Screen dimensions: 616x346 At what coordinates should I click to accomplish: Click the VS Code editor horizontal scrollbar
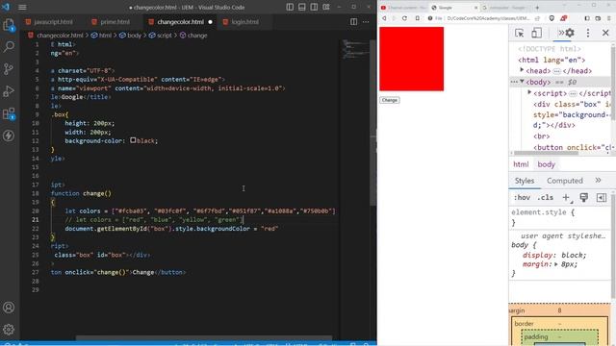[204, 337]
